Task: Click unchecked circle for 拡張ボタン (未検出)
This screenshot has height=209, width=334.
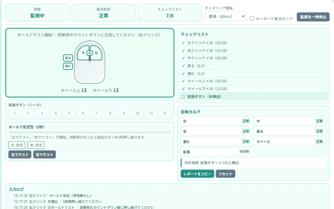Action: point(183,97)
